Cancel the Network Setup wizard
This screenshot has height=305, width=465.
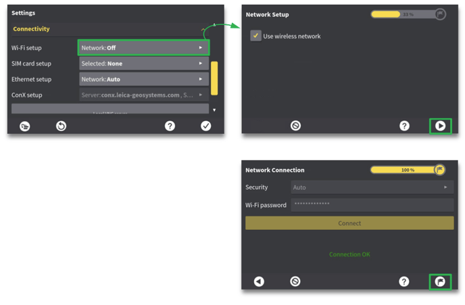click(x=295, y=126)
